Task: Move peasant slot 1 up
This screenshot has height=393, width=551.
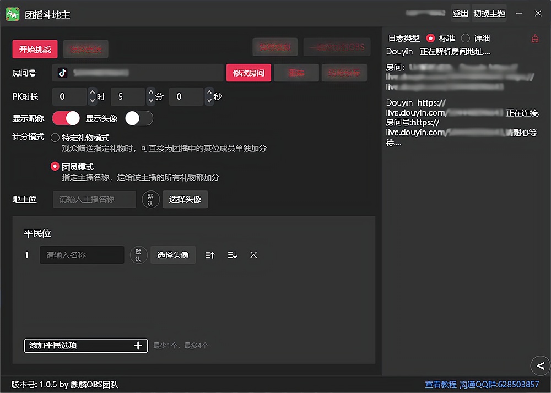Action: 210,255
